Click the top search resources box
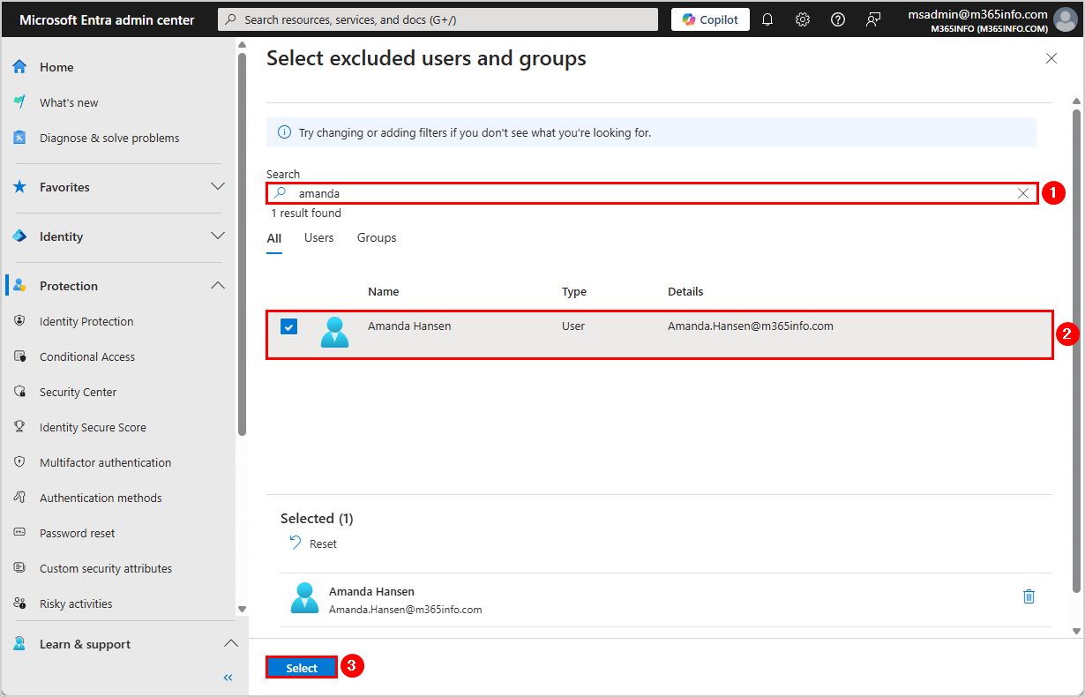The image size is (1085, 697). pyautogui.click(x=438, y=19)
